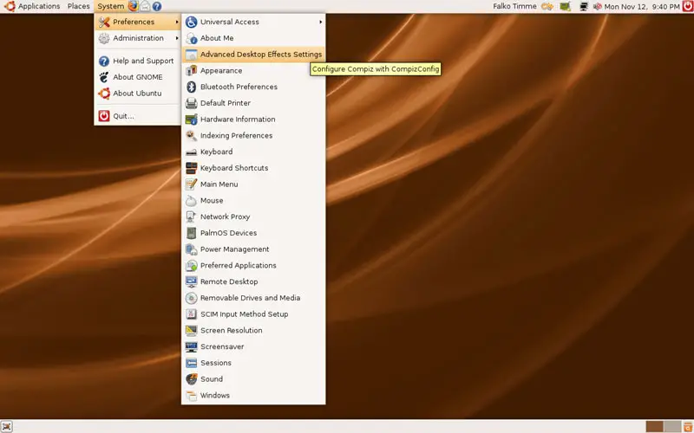Screen dimensions: 694x433
Task: Click the Sound icon
Action: [191, 379]
